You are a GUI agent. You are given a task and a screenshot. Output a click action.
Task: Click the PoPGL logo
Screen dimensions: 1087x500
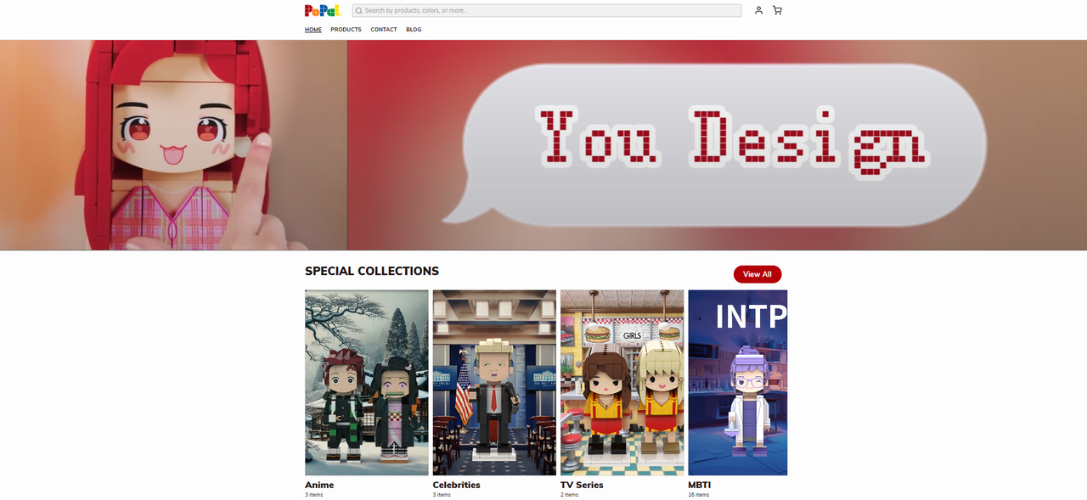(323, 9)
